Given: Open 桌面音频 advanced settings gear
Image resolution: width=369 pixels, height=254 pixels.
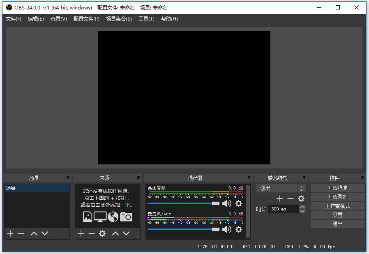Looking at the screenshot, I should point(239,203).
